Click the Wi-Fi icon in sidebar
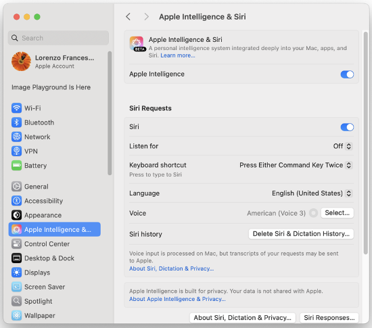Image resolution: width=372 pixels, height=328 pixels. tap(16, 108)
